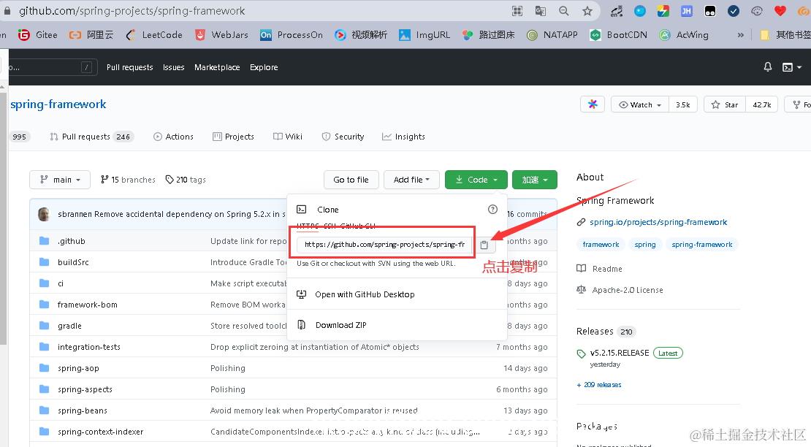Show more bookmarks with the chevron
Screen dimensions: 811x447
click(741, 34)
